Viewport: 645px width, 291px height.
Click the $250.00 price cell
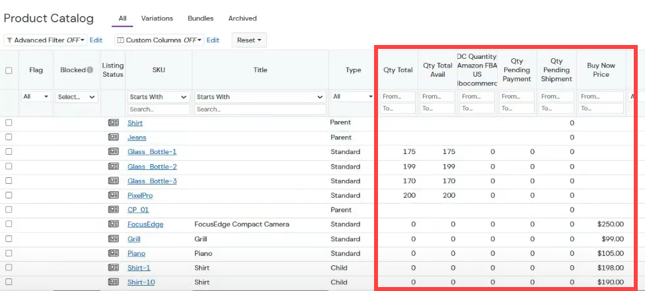[611, 224]
